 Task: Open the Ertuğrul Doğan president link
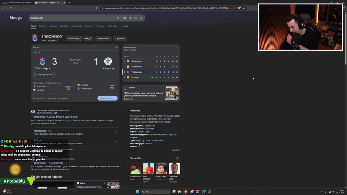tap(144, 132)
